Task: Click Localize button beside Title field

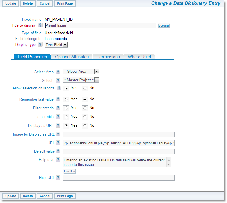Action: pyautogui.click(x=164, y=26)
